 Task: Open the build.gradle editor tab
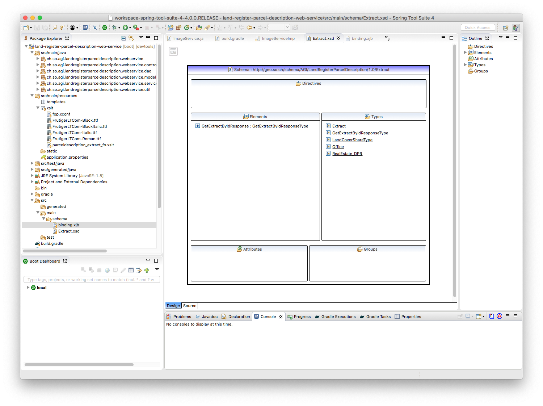230,38
